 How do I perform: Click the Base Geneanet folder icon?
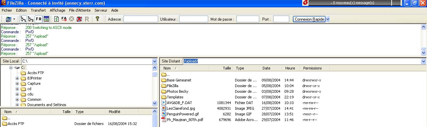[164, 80]
